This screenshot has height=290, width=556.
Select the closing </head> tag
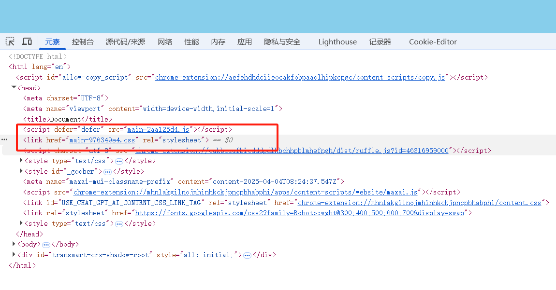coord(29,234)
